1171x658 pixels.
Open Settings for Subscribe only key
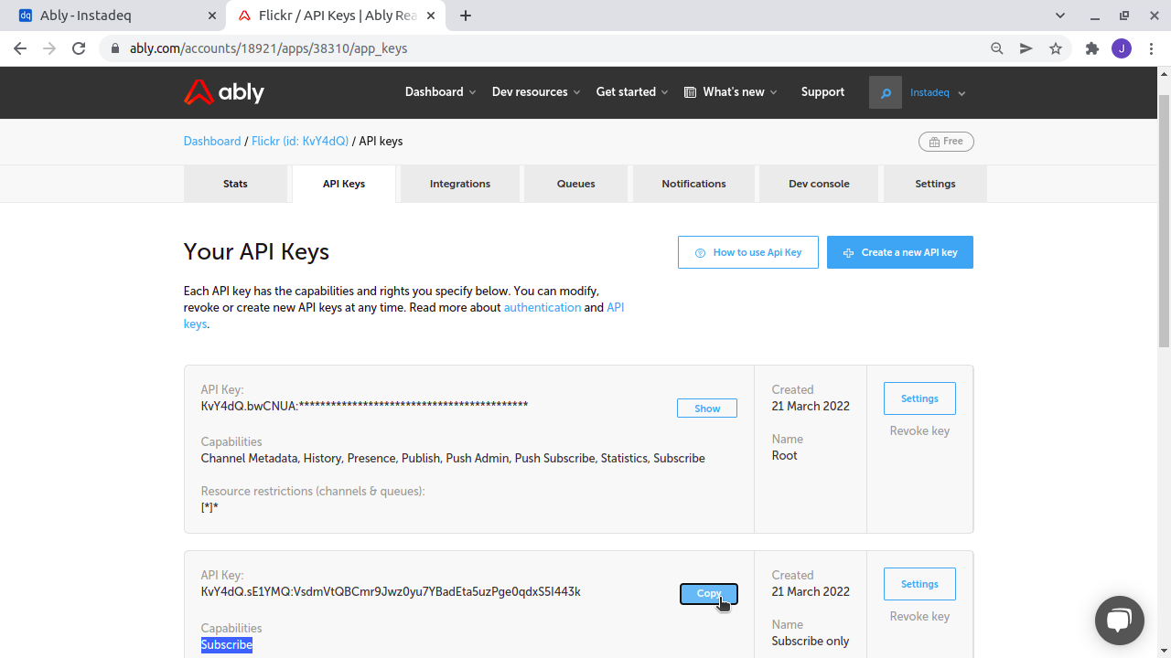pyautogui.click(x=919, y=584)
